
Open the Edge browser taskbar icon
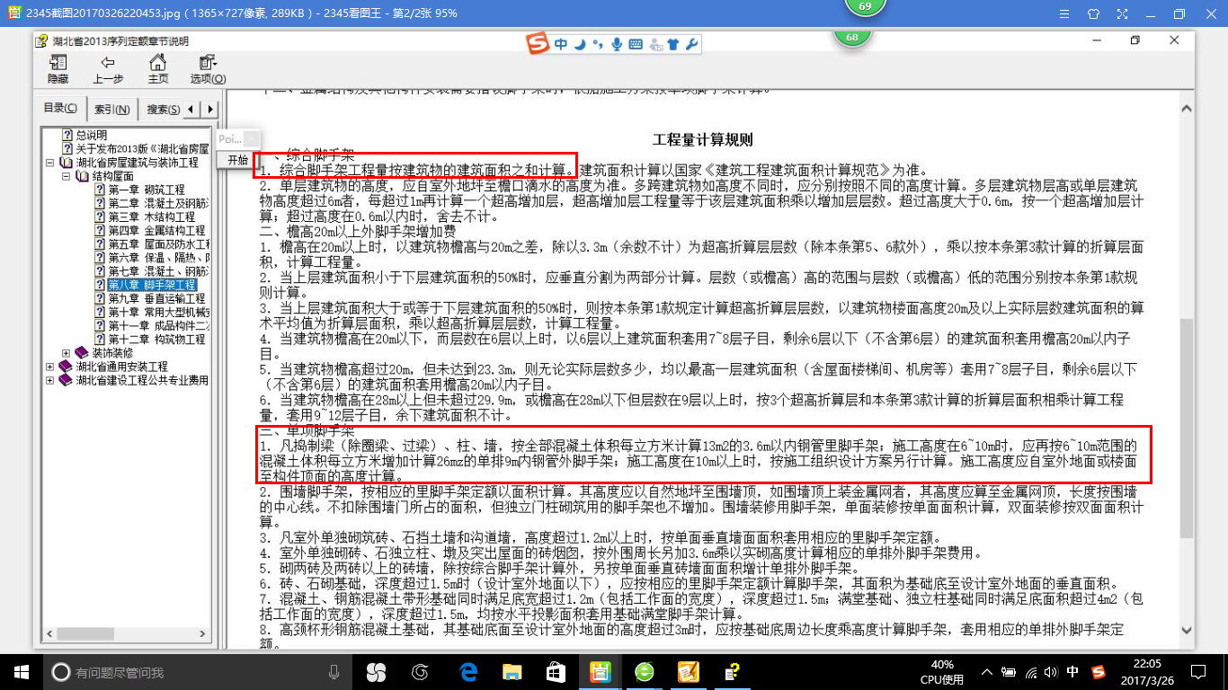click(x=468, y=671)
